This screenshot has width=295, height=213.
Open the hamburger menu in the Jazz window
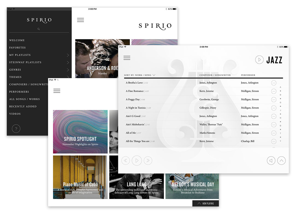tap(127, 58)
